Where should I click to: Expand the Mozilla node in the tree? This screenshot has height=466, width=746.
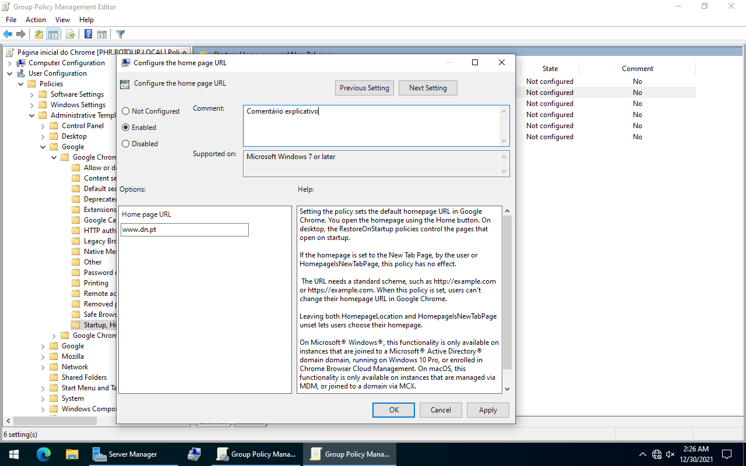(x=43, y=356)
